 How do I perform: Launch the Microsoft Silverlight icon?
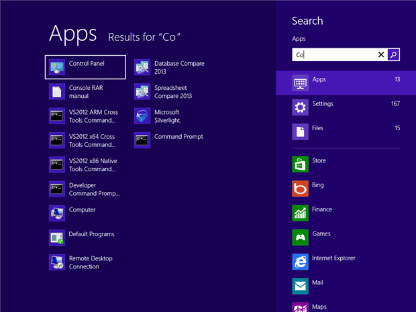click(x=142, y=116)
